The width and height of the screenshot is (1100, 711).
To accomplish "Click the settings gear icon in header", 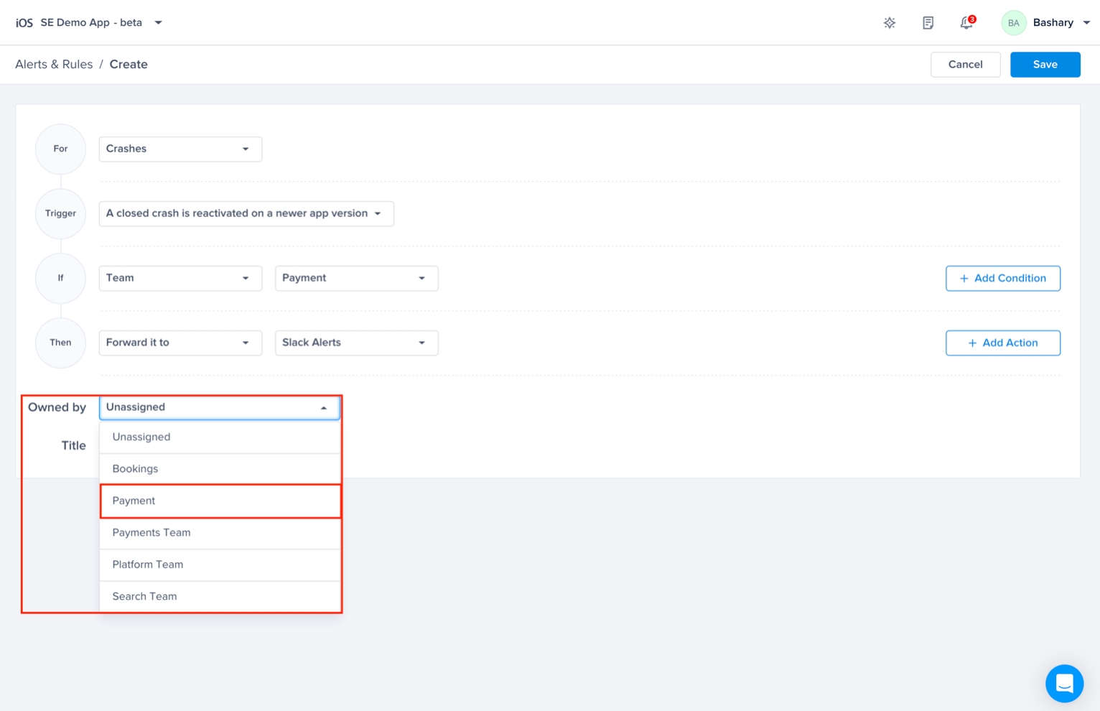I will click(890, 23).
